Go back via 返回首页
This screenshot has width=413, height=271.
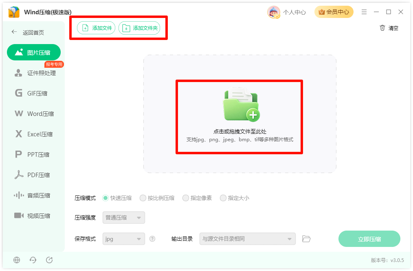(x=28, y=33)
